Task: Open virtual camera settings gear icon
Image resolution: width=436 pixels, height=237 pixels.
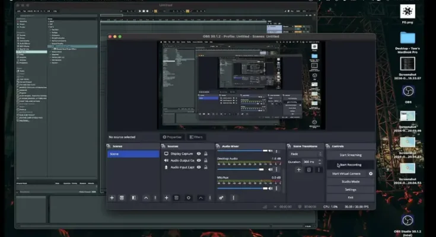Action: (x=371, y=174)
